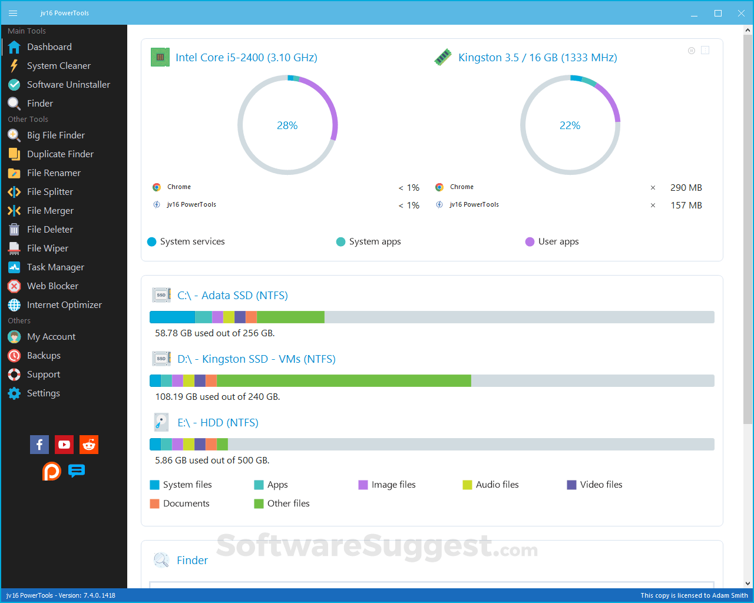Click the System apps legend dot
Image resolution: width=754 pixels, height=603 pixels.
pos(340,241)
